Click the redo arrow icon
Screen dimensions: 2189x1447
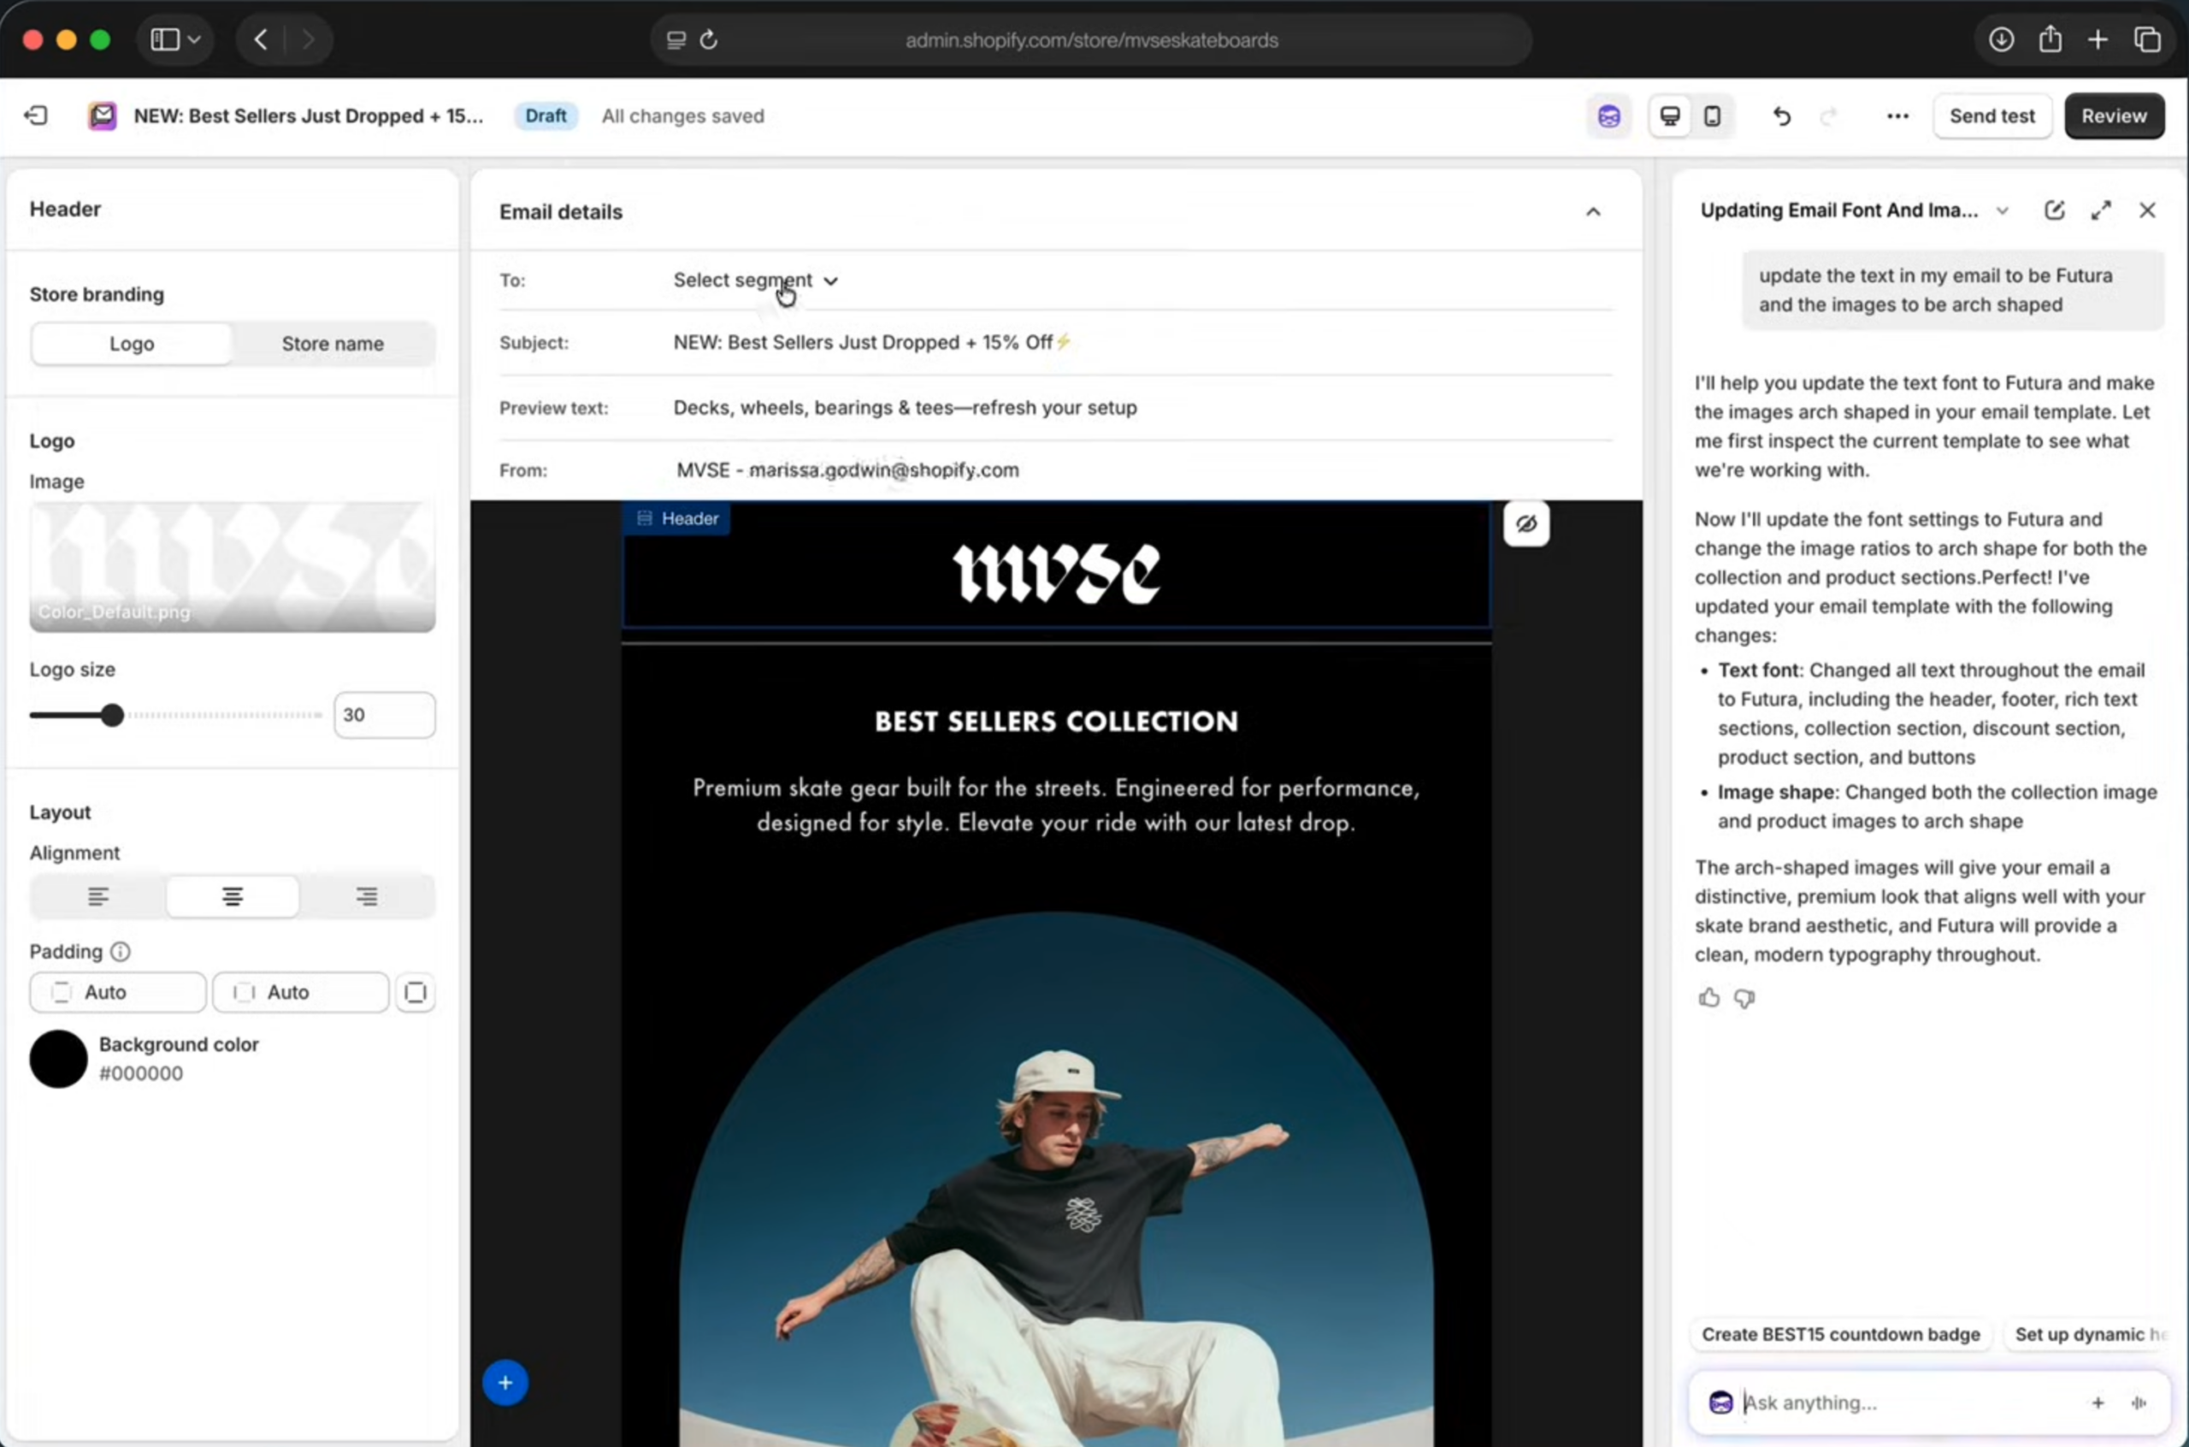click(1828, 116)
